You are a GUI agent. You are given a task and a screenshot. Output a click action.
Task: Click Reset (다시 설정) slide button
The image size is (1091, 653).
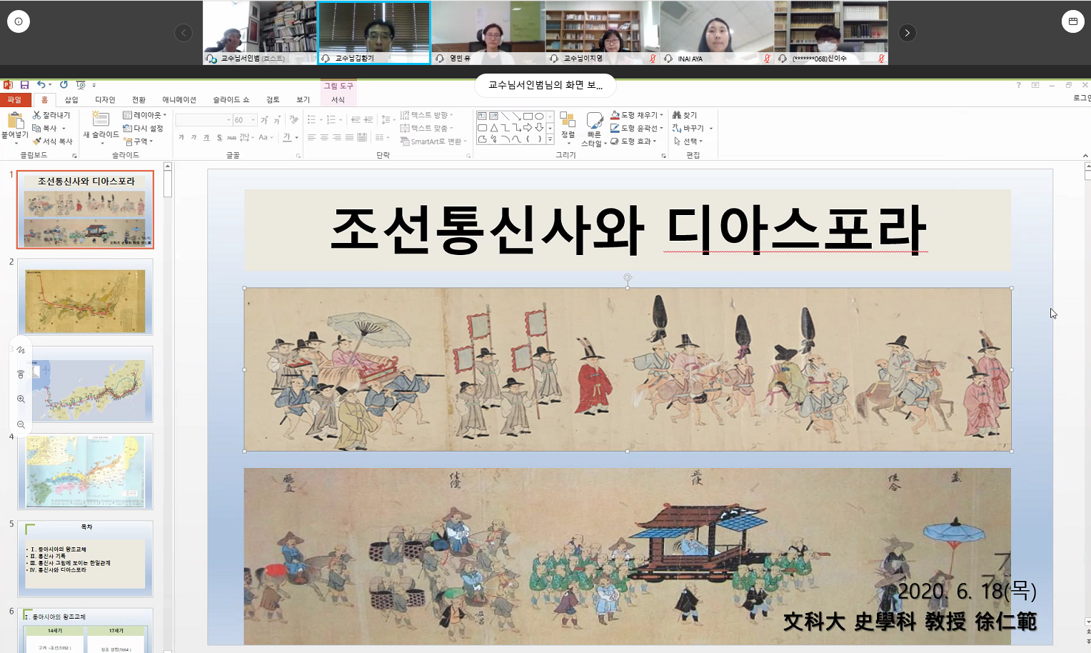tap(143, 129)
